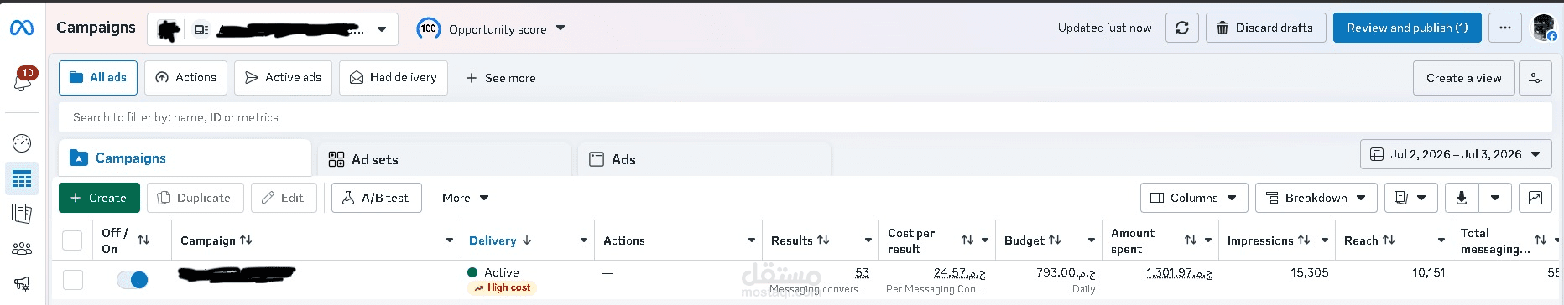Image resolution: width=1564 pixels, height=305 pixels.
Task: Click Review and publish button
Action: [x=1407, y=28]
